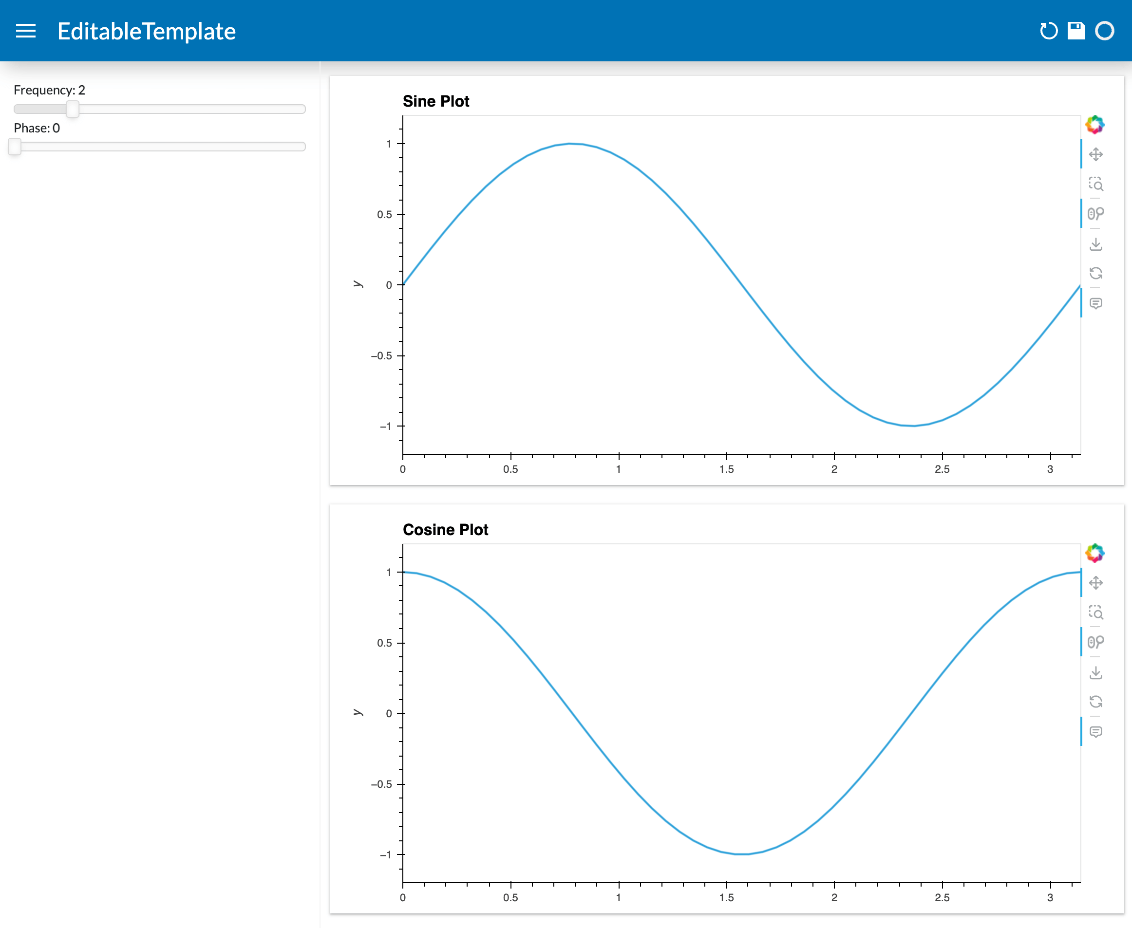Select Box Zoom tool on Cosine Plot
The height and width of the screenshot is (928, 1132).
pyautogui.click(x=1095, y=612)
